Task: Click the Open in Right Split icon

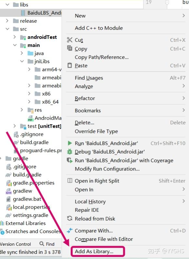Action: (x=70, y=180)
